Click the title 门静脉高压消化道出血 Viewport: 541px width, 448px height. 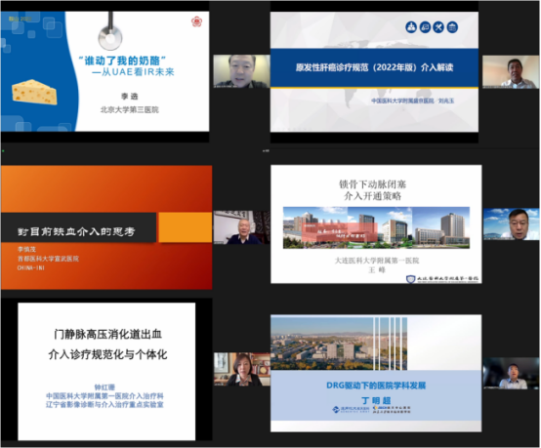(x=108, y=334)
